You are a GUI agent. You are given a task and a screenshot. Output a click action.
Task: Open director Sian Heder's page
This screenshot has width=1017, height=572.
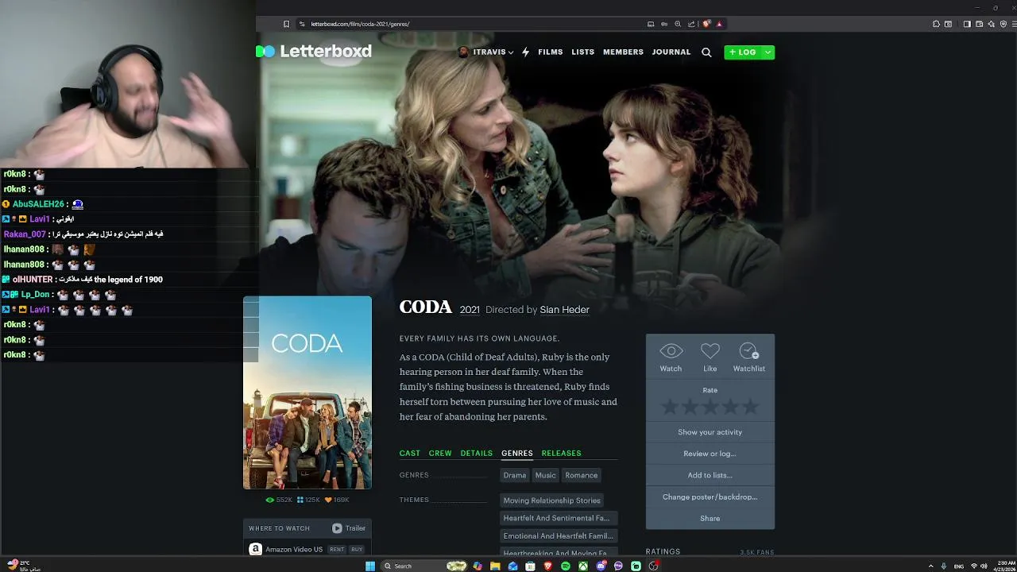coord(564,310)
